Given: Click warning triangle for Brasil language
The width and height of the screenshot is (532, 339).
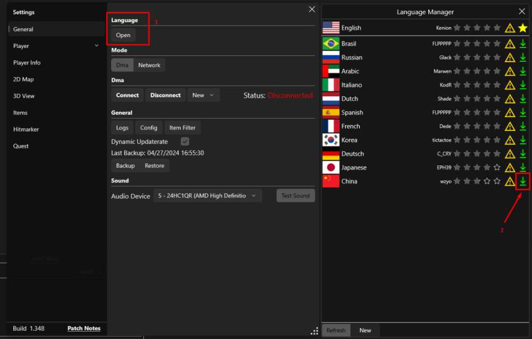Looking at the screenshot, I should (x=510, y=44).
